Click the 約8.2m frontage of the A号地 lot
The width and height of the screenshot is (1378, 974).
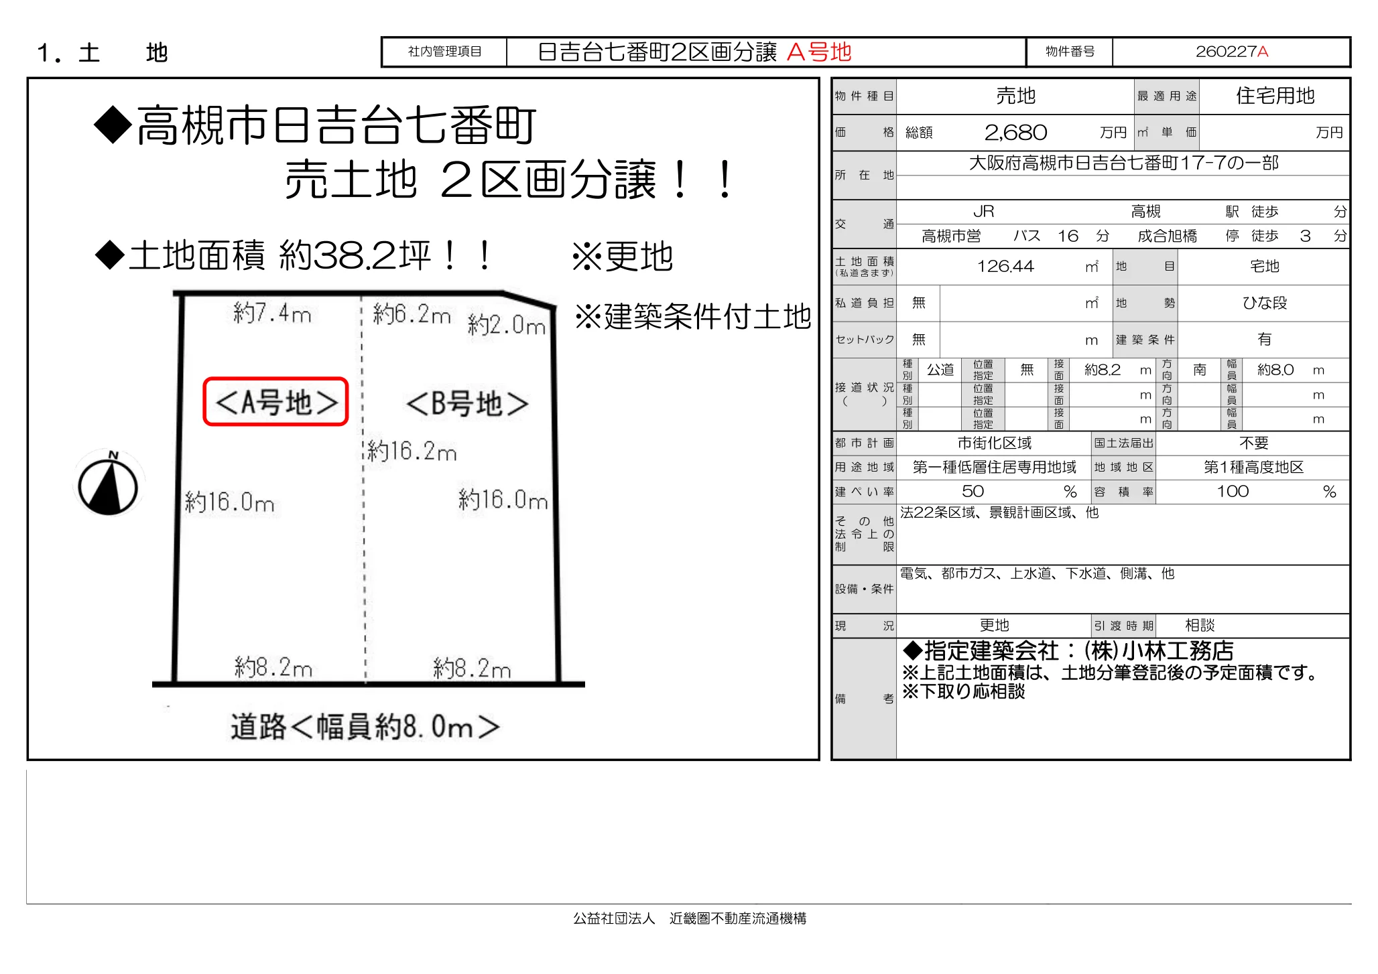click(x=273, y=667)
